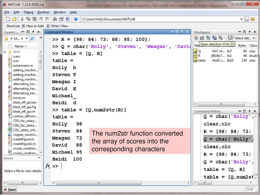Click the search icon in Current Folder
Image resolution: width=260 pixels, height=195 pixels.
[x=32, y=39]
